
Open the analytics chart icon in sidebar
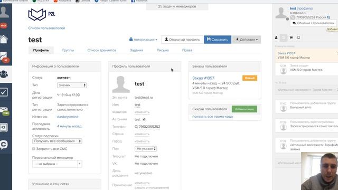(4, 56)
